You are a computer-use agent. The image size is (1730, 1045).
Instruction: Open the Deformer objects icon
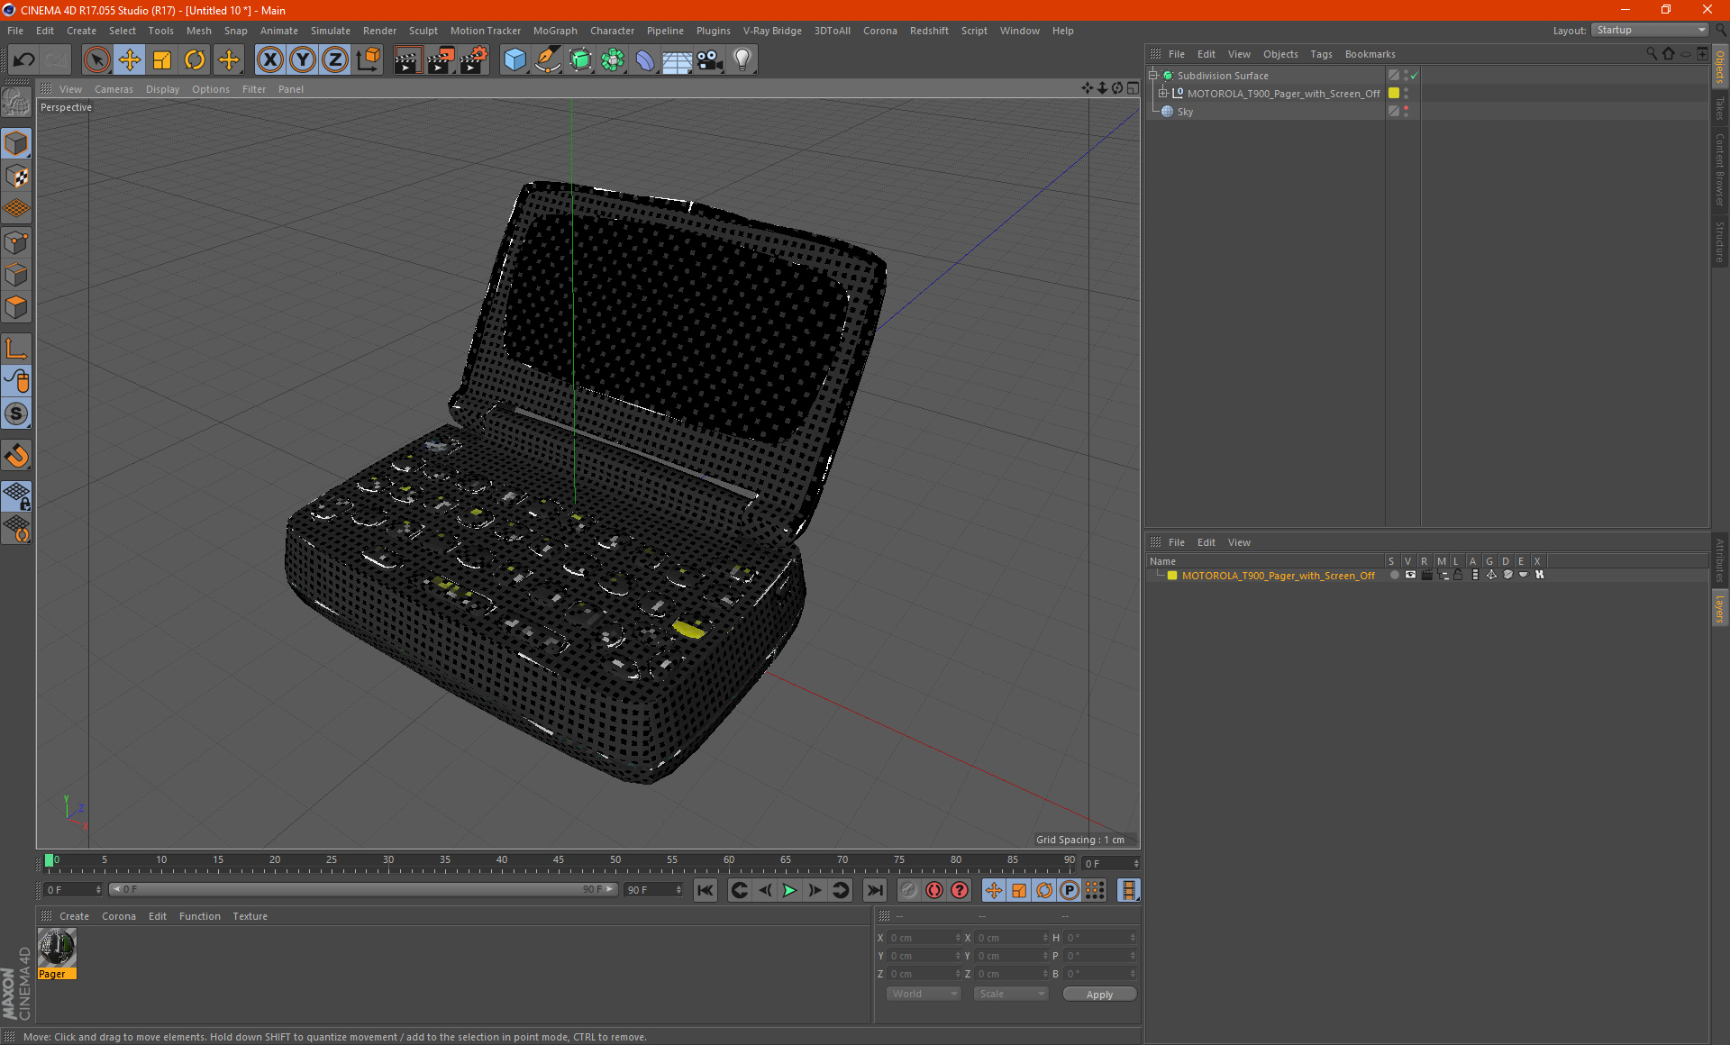pyautogui.click(x=645, y=60)
